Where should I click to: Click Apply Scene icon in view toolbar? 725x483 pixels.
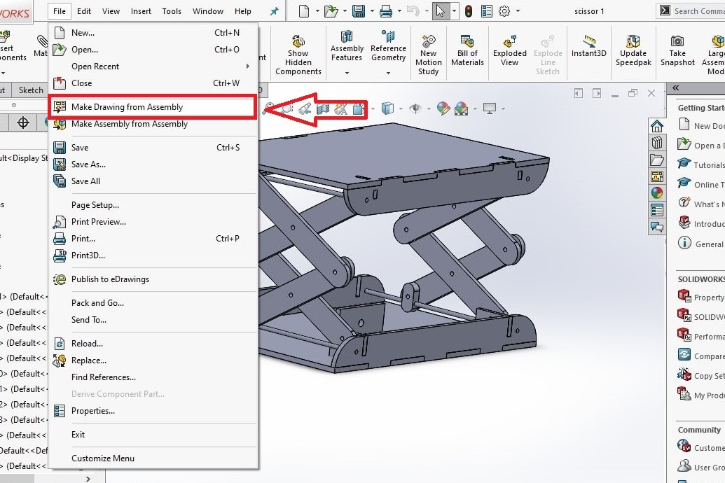tap(462, 108)
